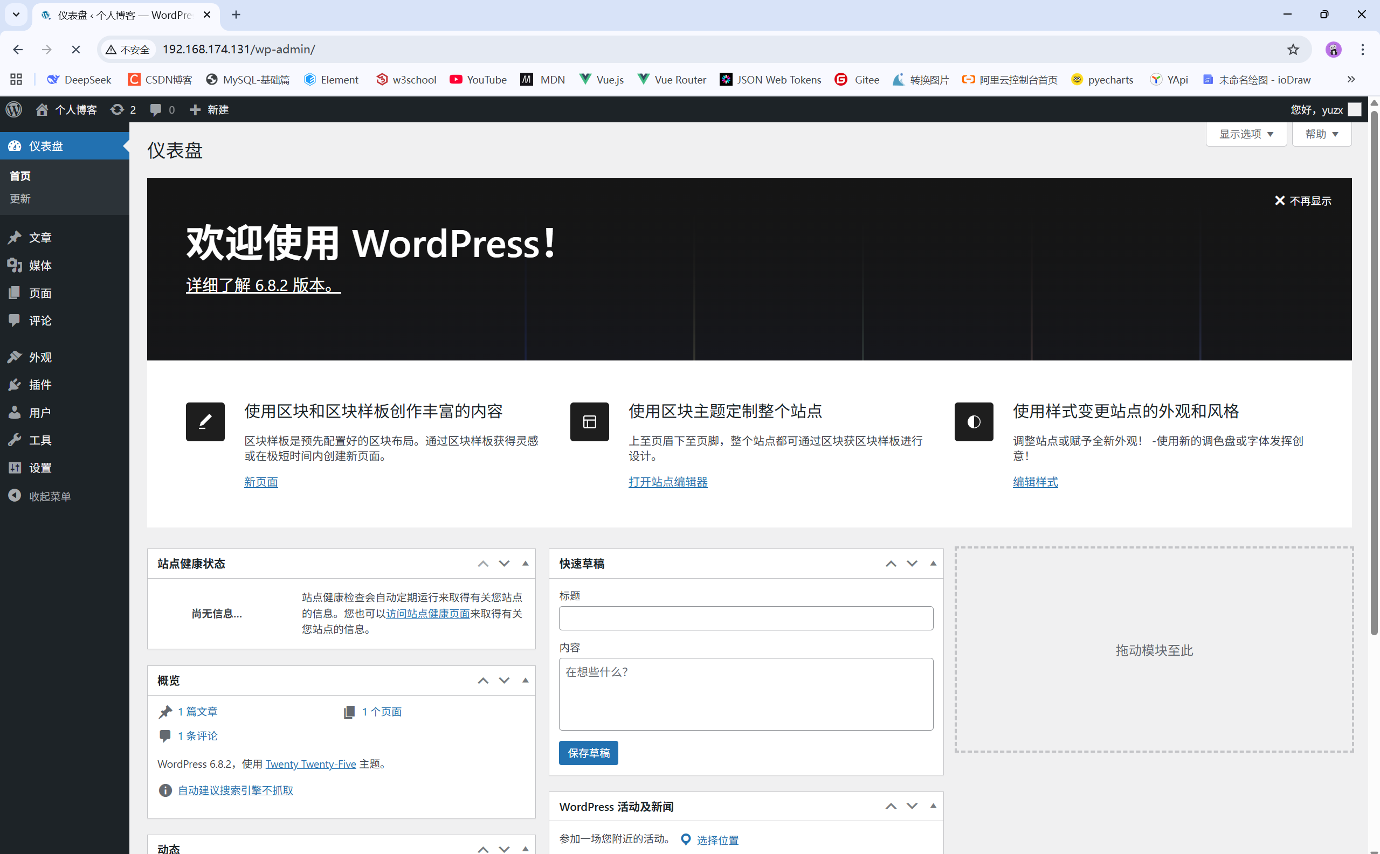Open the YouTube bookmark
This screenshot has width=1380, height=854.
point(478,80)
